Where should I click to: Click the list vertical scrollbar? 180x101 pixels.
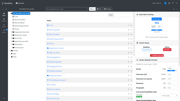pos(134,34)
